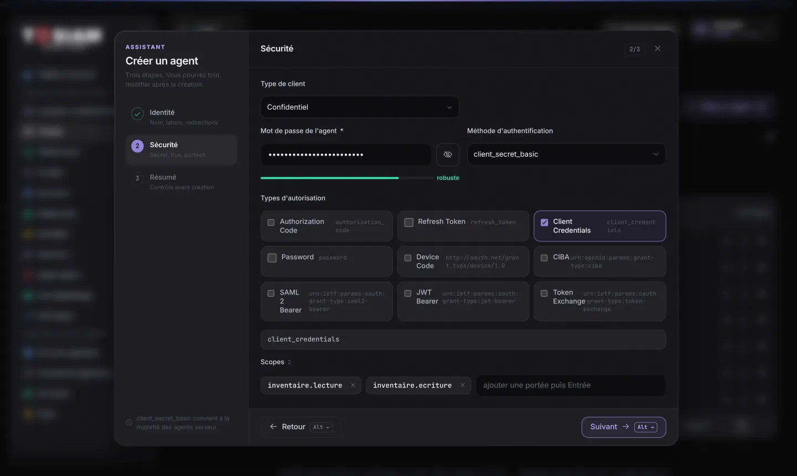Enable the Authorization Code checkbox
Screen dimensions: 797x476
coord(271,223)
